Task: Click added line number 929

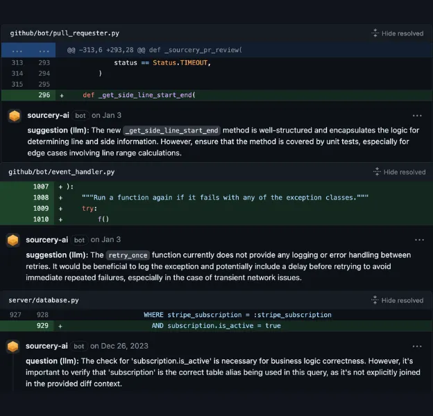Action: 42,326
